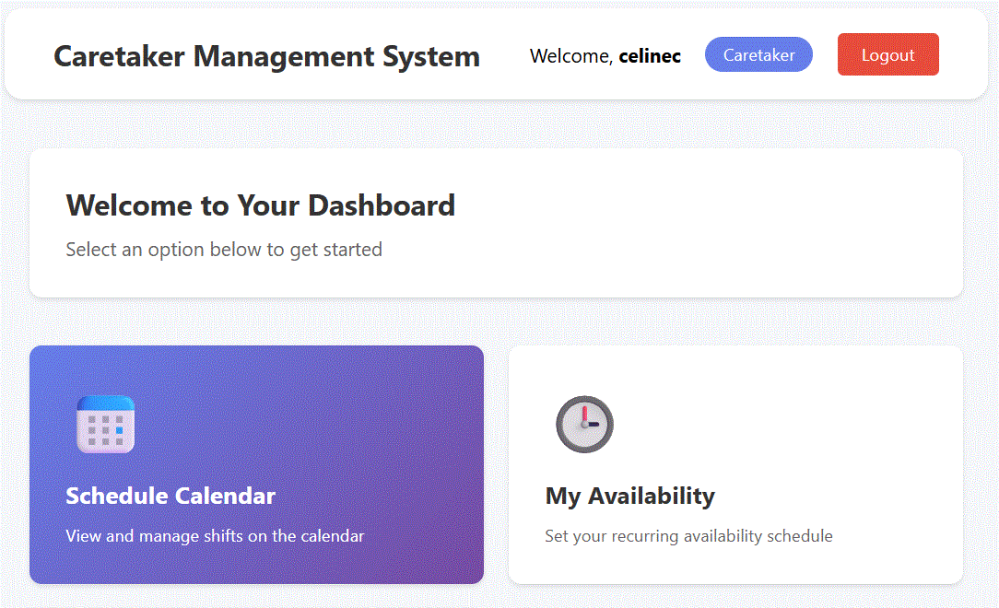Click the Caretaker role badge
999x608 pixels.
758,55
